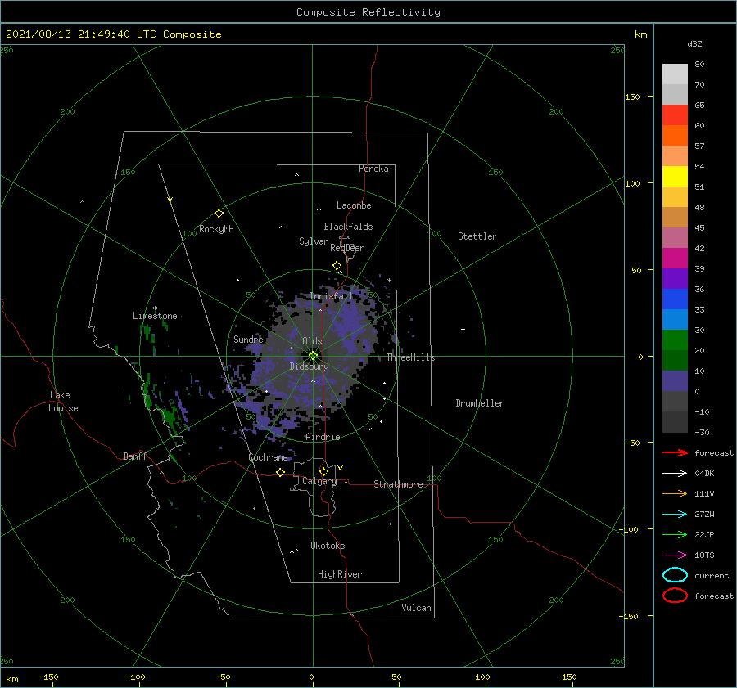Click the Drumheller town label
737x688 pixels.
480,403
